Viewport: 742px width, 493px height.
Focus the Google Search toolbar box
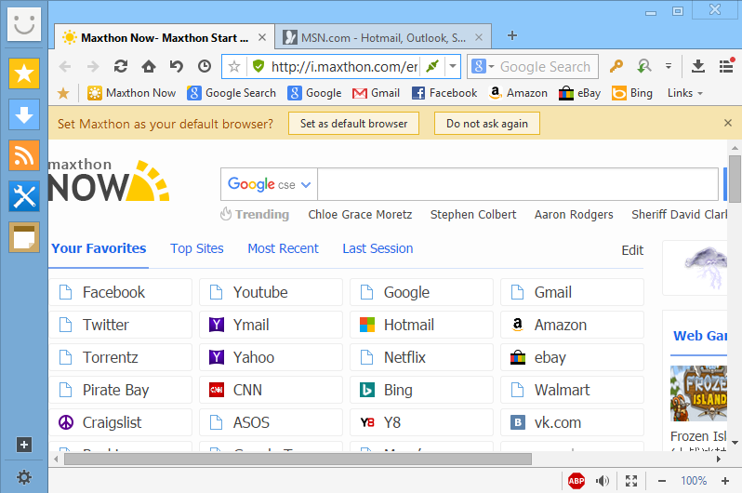(545, 67)
